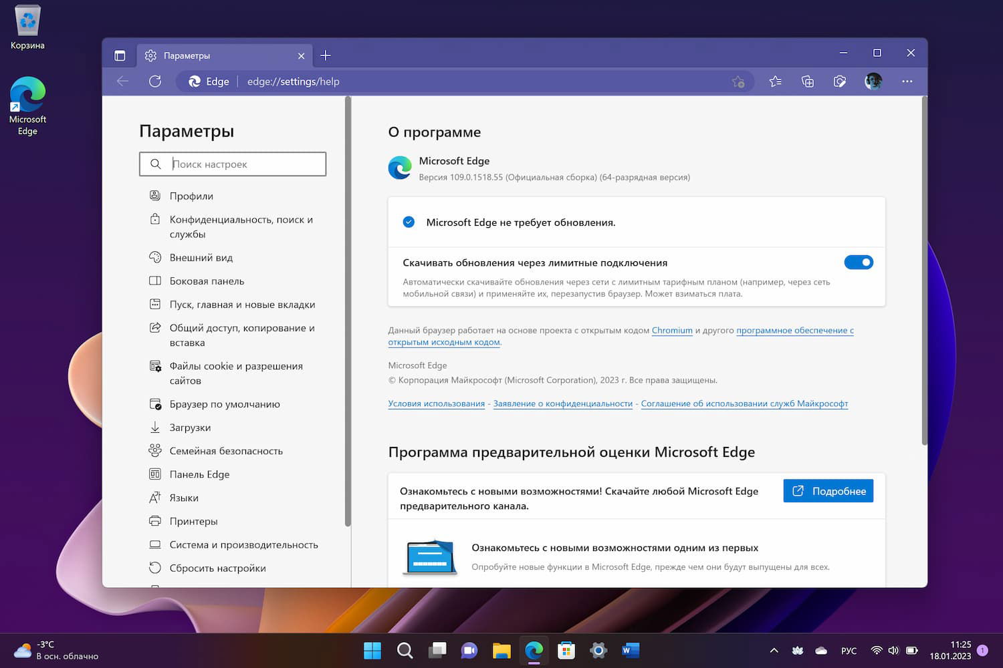Open the Chat app on taskbar

469,650
